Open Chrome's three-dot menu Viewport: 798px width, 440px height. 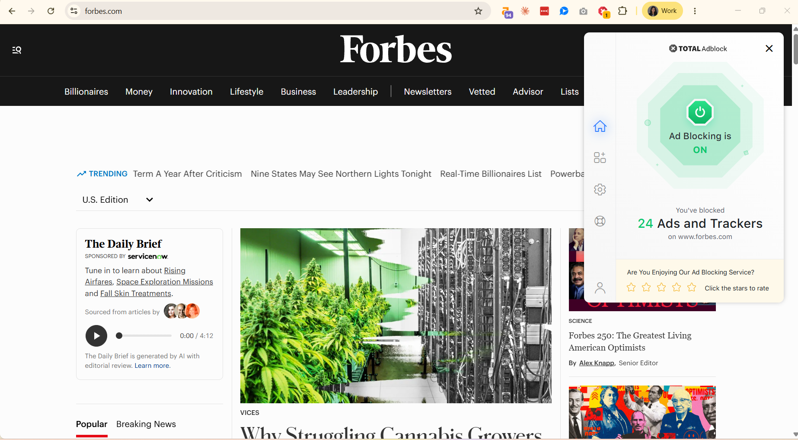pyautogui.click(x=695, y=11)
